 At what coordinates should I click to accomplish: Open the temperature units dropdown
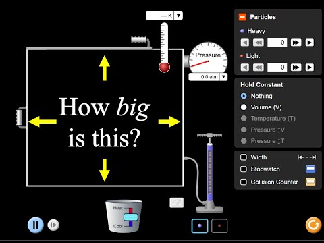pos(178,16)
